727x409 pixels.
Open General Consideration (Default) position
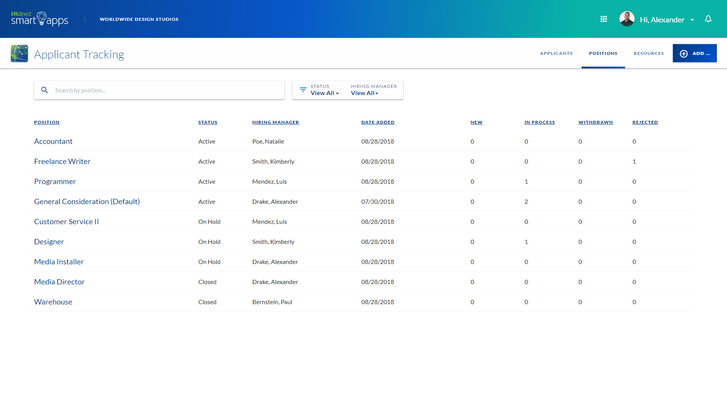87,201
